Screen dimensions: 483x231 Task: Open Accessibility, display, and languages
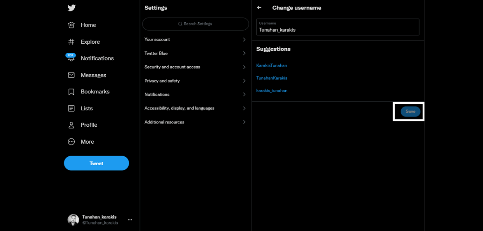195,108
